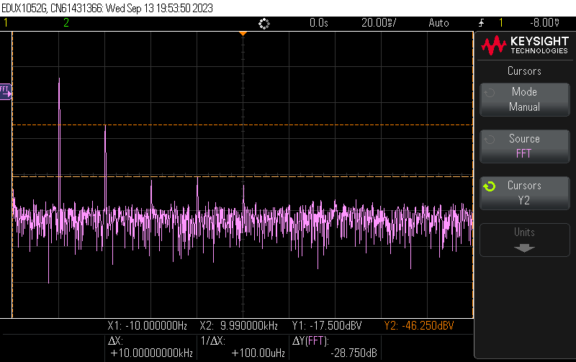Click the X1 -10.000000Hz cursor value
The height and width of the screenshot is (362, 576).
(x=148, y=325)
